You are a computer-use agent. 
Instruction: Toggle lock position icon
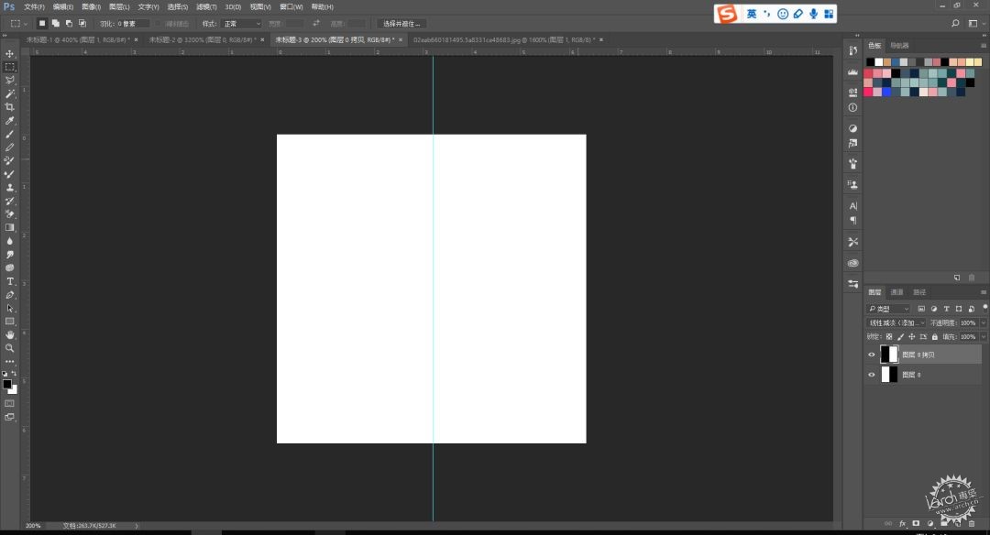[x=912, y=337]
